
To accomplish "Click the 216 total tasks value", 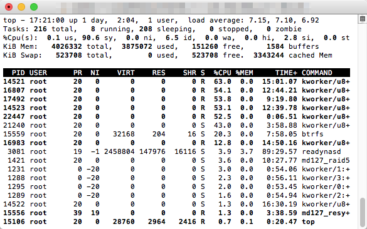I will pos(40,29).
